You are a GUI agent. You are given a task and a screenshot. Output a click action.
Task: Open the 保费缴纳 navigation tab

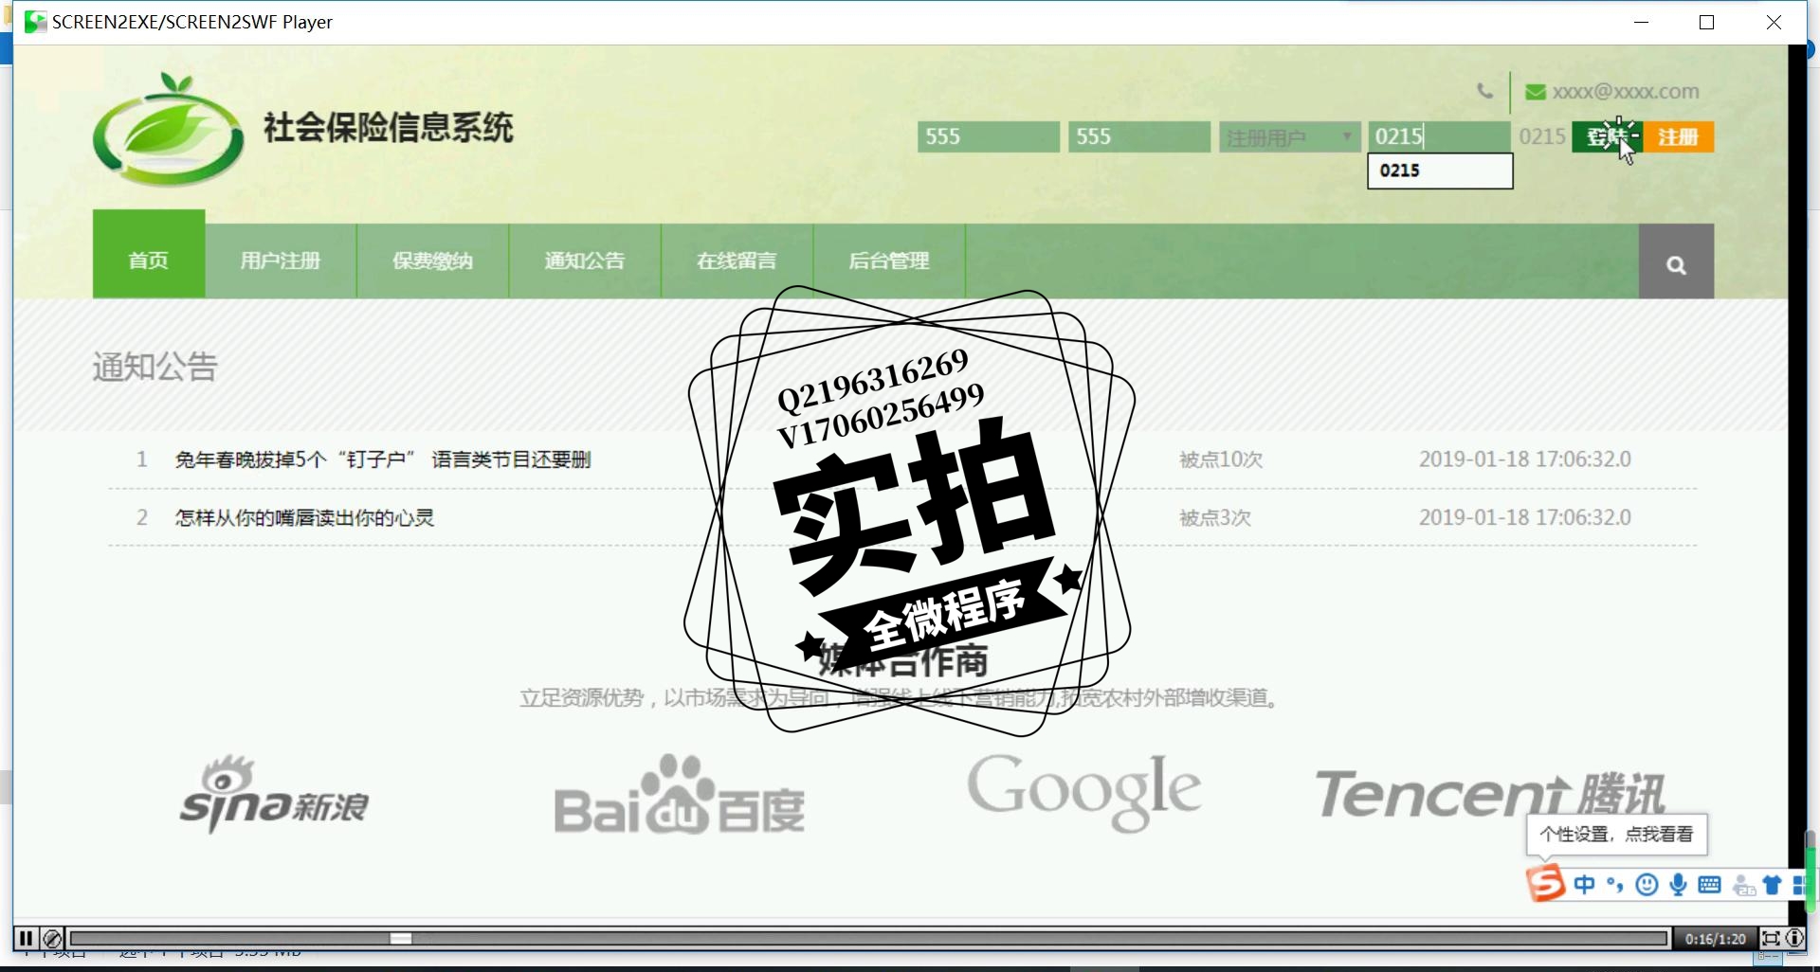432,261
